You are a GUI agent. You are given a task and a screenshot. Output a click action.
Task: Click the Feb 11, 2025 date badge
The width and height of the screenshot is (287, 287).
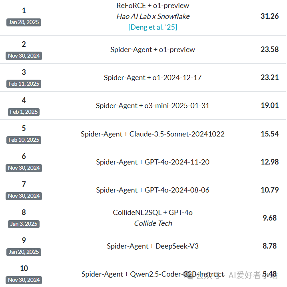click(24, 84)
